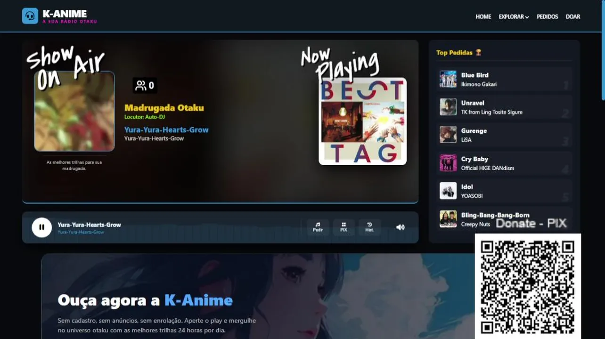The width and height of the screenshot is (605, 339).
Task: Open the Hist. history button
Action: pyautogui.click(x=369, y=227)
